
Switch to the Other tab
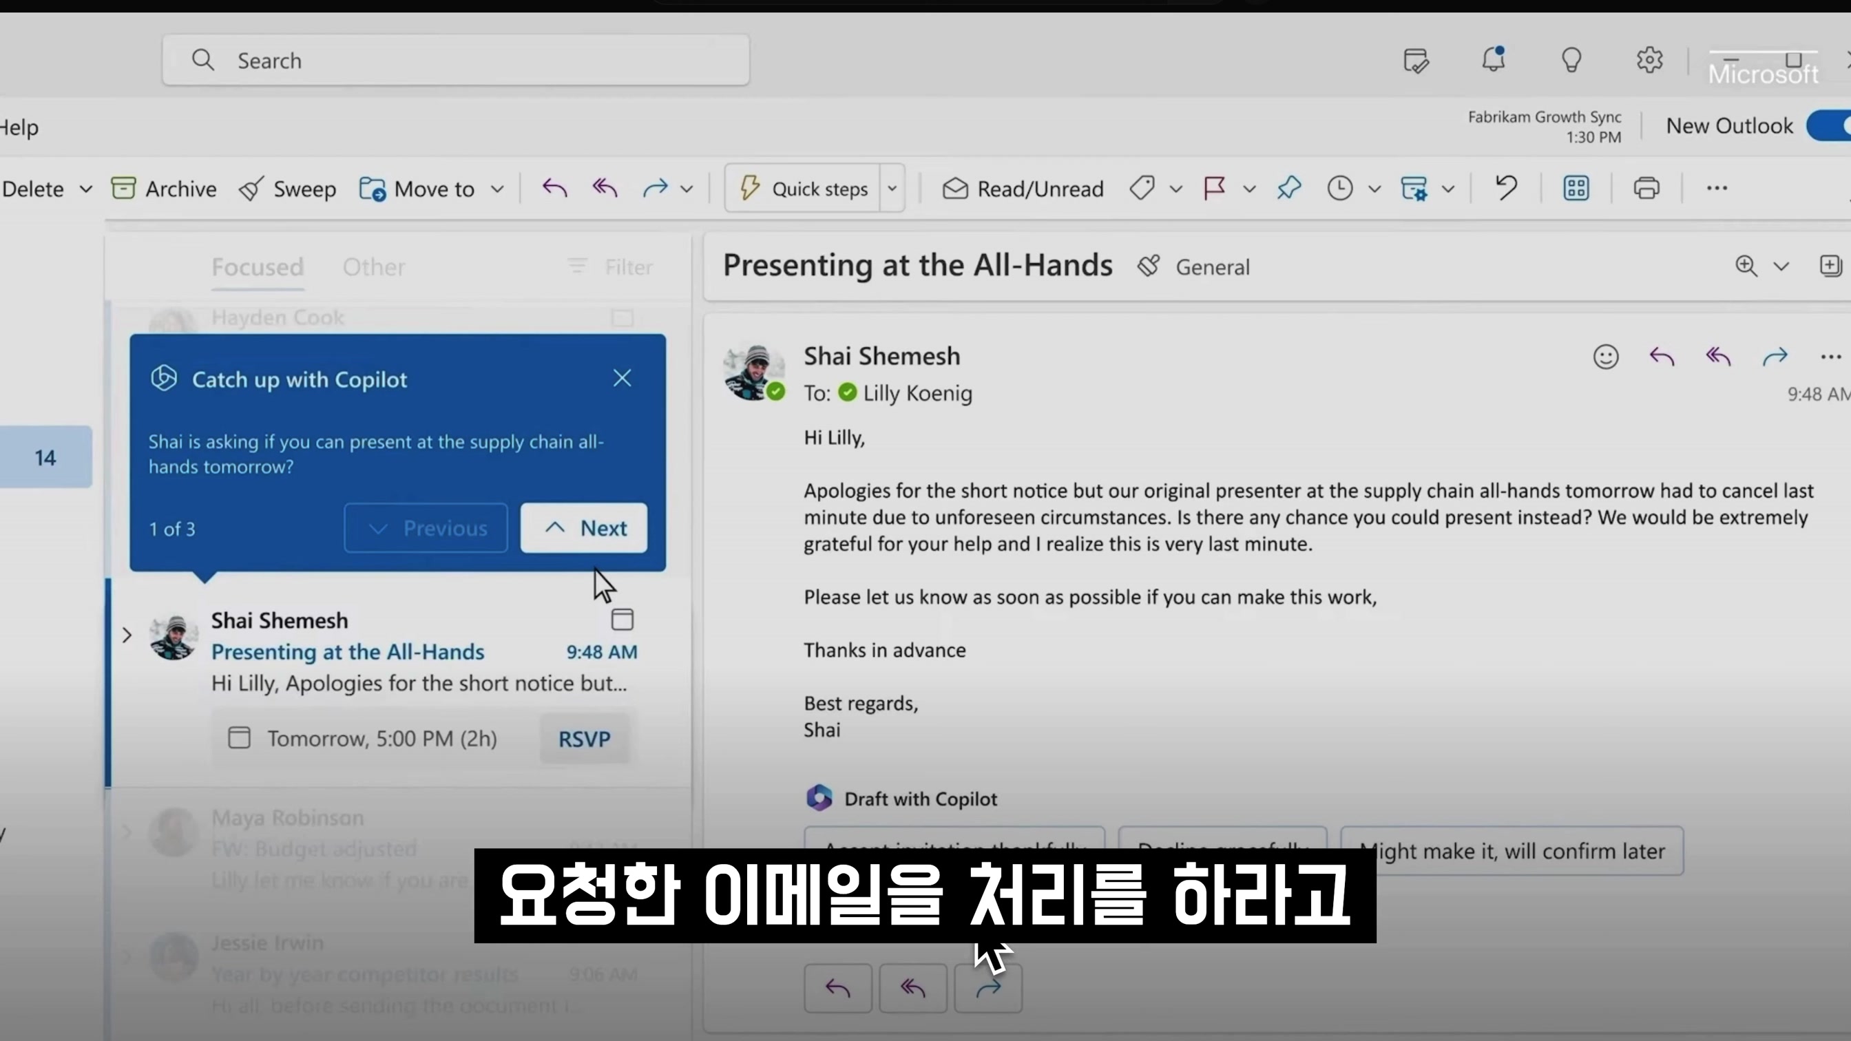pos(374,267)
